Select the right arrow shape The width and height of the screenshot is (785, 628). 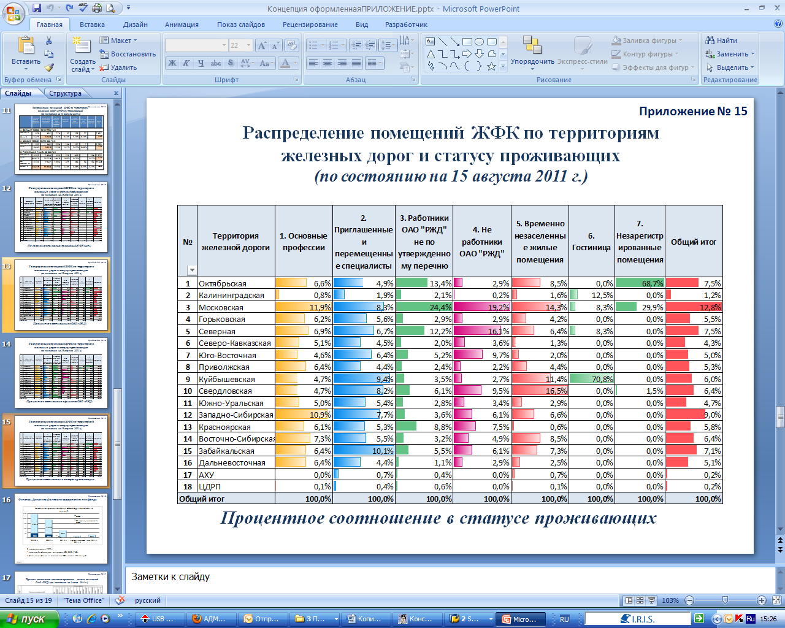point(467,54)
